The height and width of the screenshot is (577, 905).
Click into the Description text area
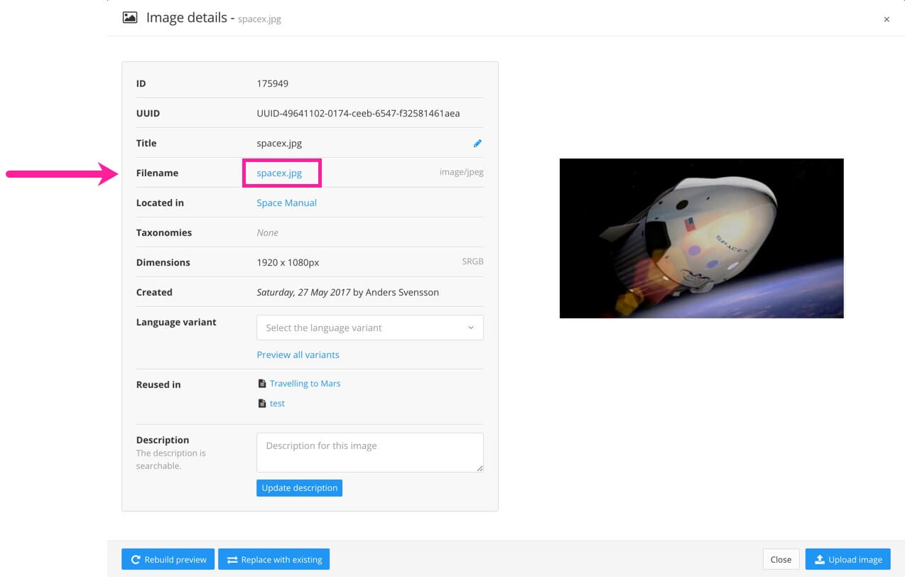(369, 452)
